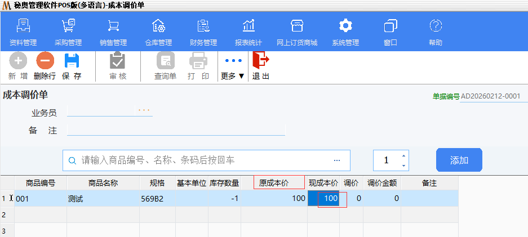Click the 审核 audit clipboard icon
The width and height of the screenshot is (528, 237).
point(118,61)
